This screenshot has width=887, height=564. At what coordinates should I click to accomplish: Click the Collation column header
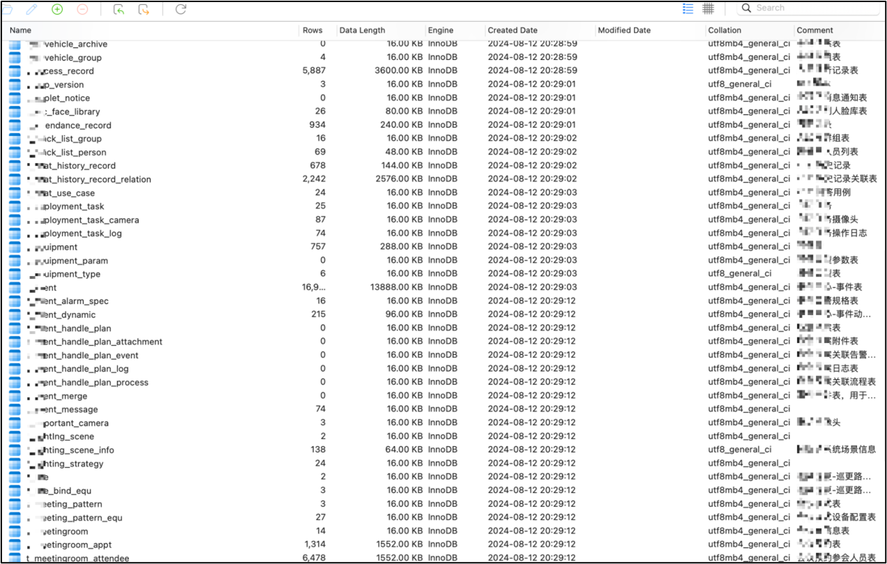coord(725,30)
